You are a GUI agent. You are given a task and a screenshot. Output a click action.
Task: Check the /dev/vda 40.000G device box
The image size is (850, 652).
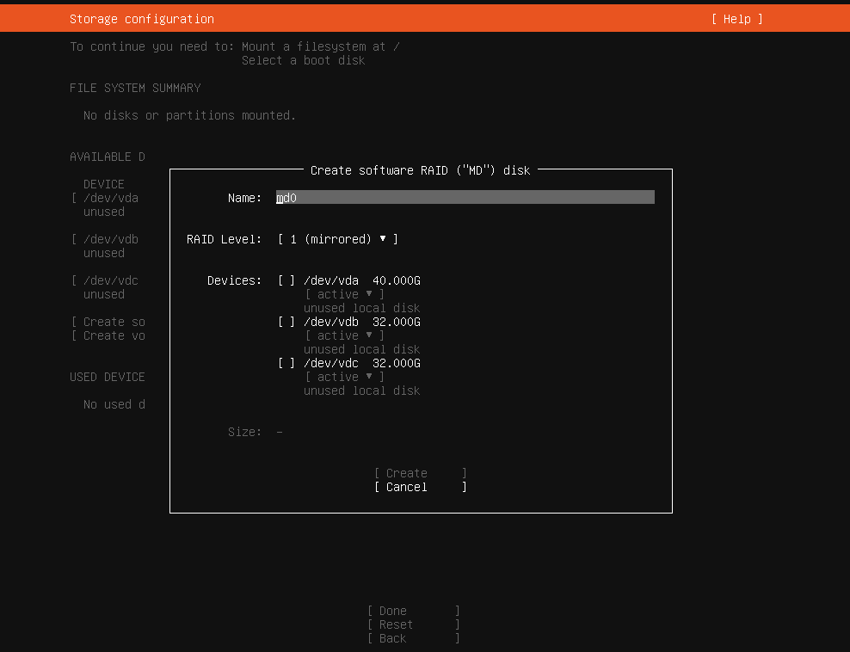click(x=286, y=280)
